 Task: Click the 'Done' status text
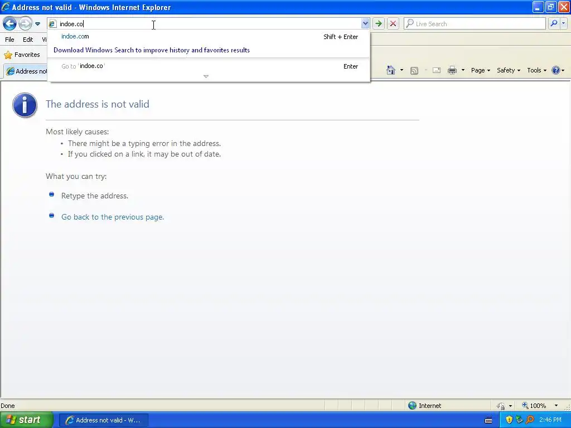tap(8, 406)
